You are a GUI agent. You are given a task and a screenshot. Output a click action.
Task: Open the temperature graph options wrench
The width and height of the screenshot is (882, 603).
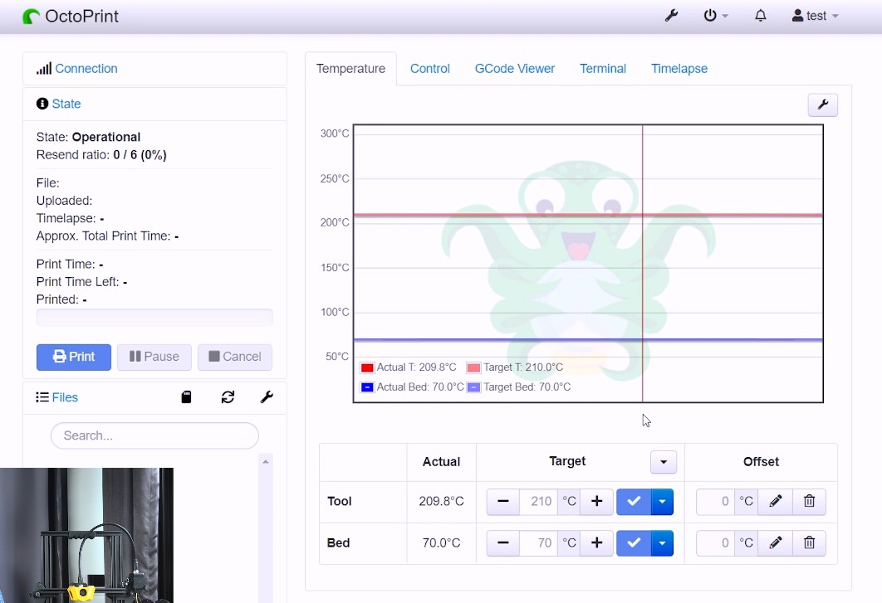coord(822,105)
